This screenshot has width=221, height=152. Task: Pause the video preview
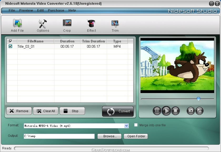[157, 111]
